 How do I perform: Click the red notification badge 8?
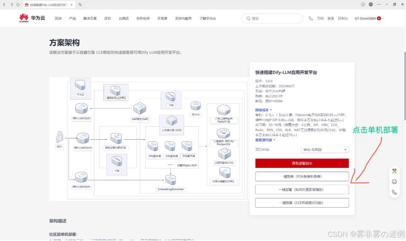(379, 19)
